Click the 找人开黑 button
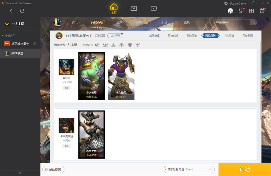The image size is (271, 176). [x=115, y=36]
